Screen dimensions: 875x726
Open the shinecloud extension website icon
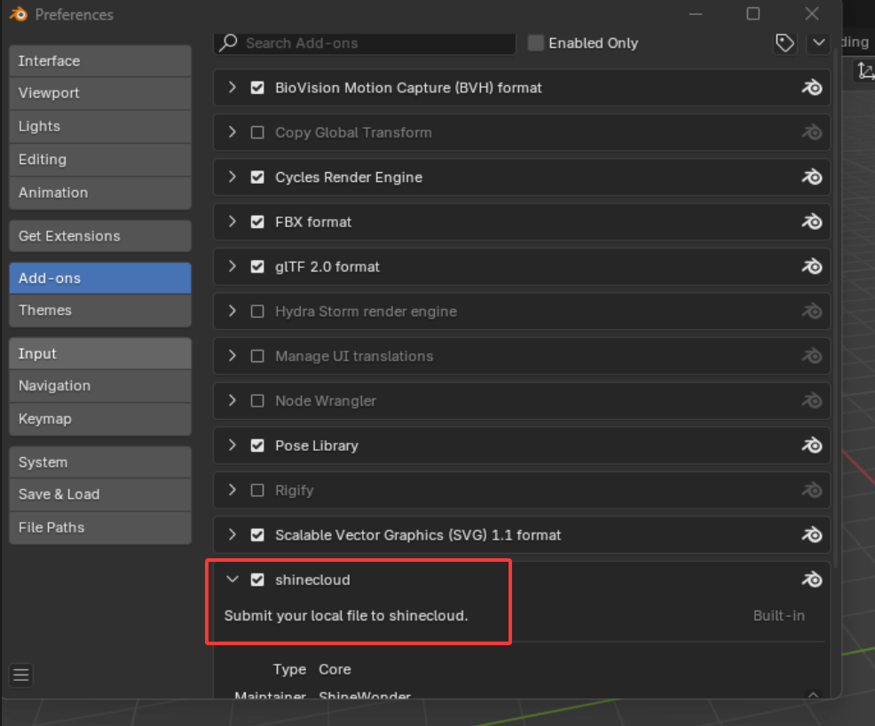(x=812, y=579)
